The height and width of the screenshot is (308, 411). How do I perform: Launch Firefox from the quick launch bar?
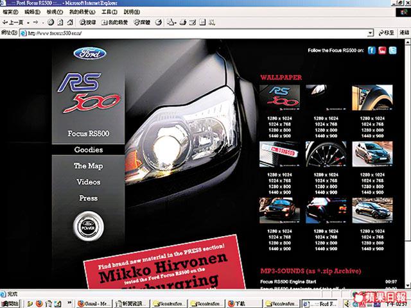click(x=39, y=304)
